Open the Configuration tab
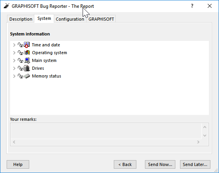 [70, 19]
